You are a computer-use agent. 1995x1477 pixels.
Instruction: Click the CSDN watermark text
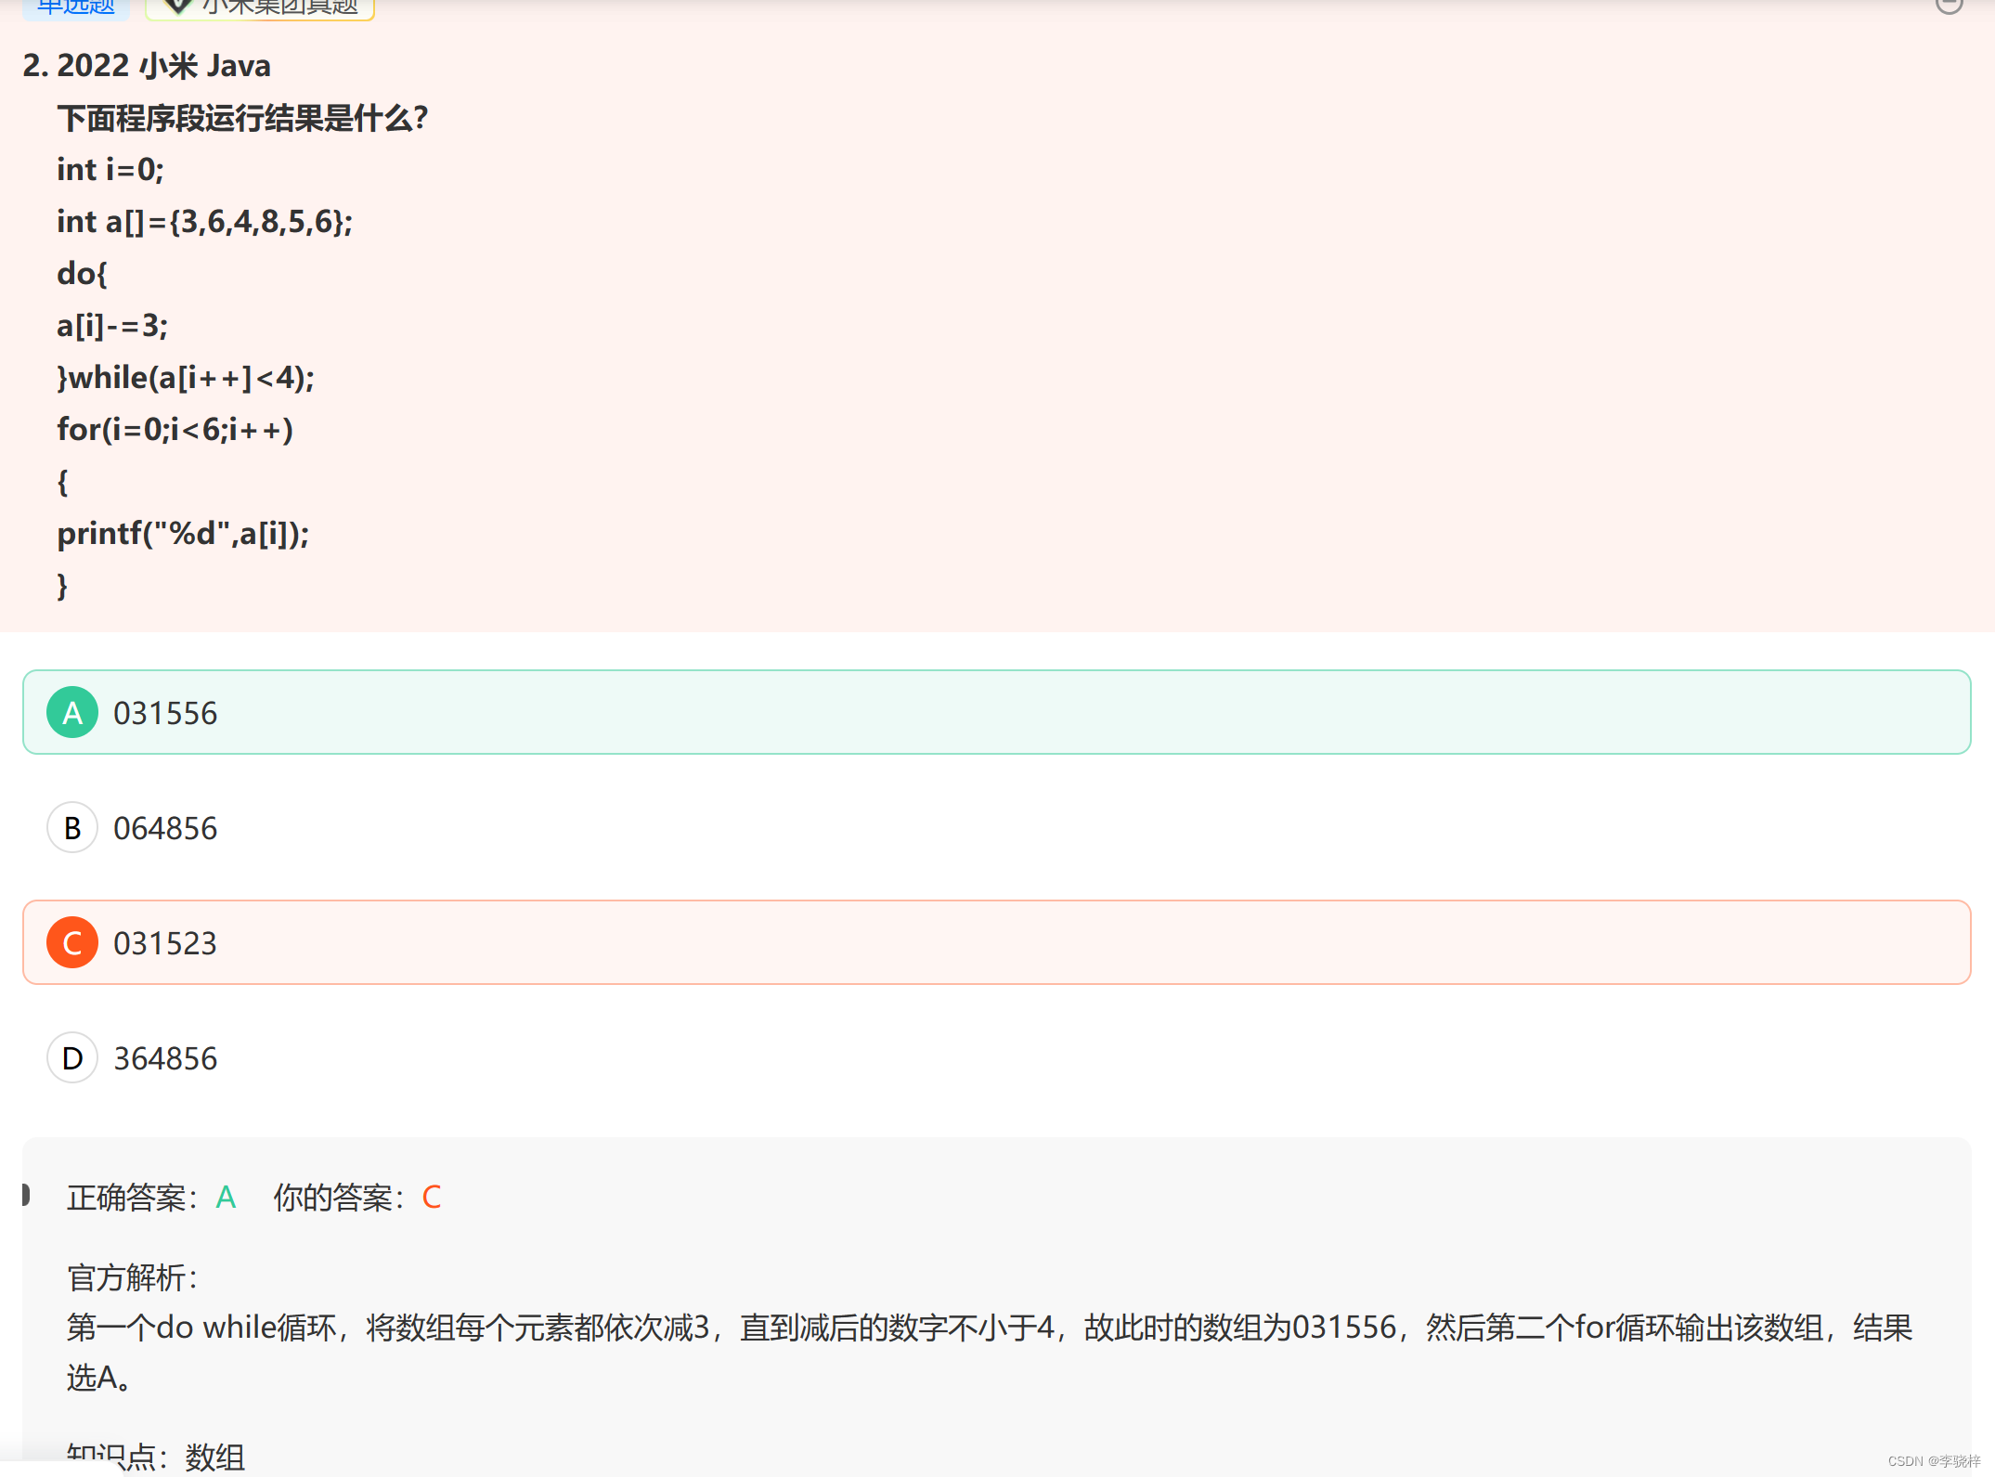tap(1934, 1461)
